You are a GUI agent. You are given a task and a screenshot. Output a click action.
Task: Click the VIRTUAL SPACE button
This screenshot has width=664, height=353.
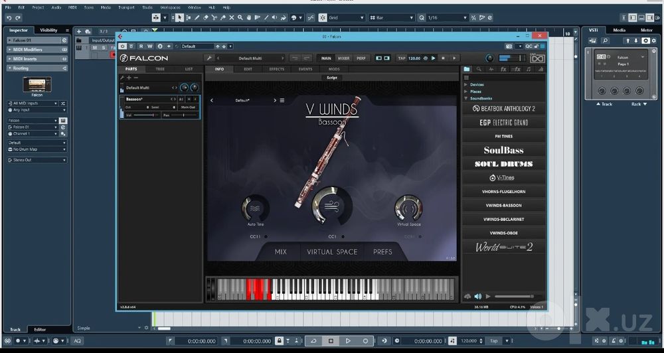click(332, 252)
